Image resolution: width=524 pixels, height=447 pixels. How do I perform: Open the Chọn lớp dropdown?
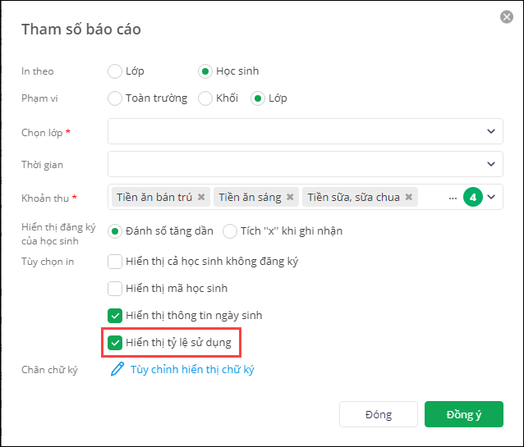click(x=491, y=131)
